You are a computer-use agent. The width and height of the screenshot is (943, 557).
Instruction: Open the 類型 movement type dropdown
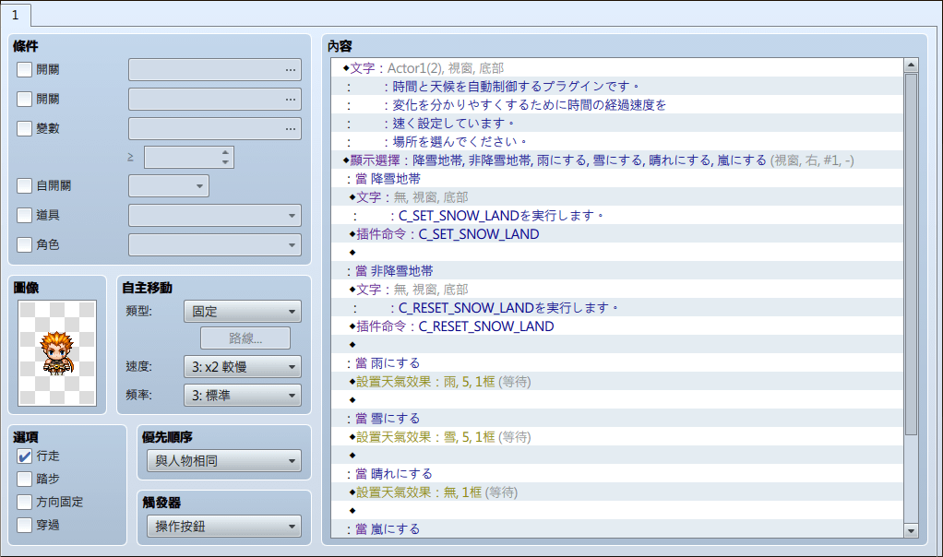[243, 312]
